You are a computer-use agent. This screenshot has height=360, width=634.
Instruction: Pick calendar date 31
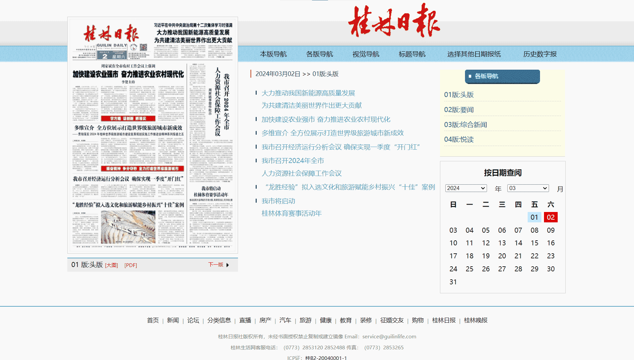(x=453, y=282)
